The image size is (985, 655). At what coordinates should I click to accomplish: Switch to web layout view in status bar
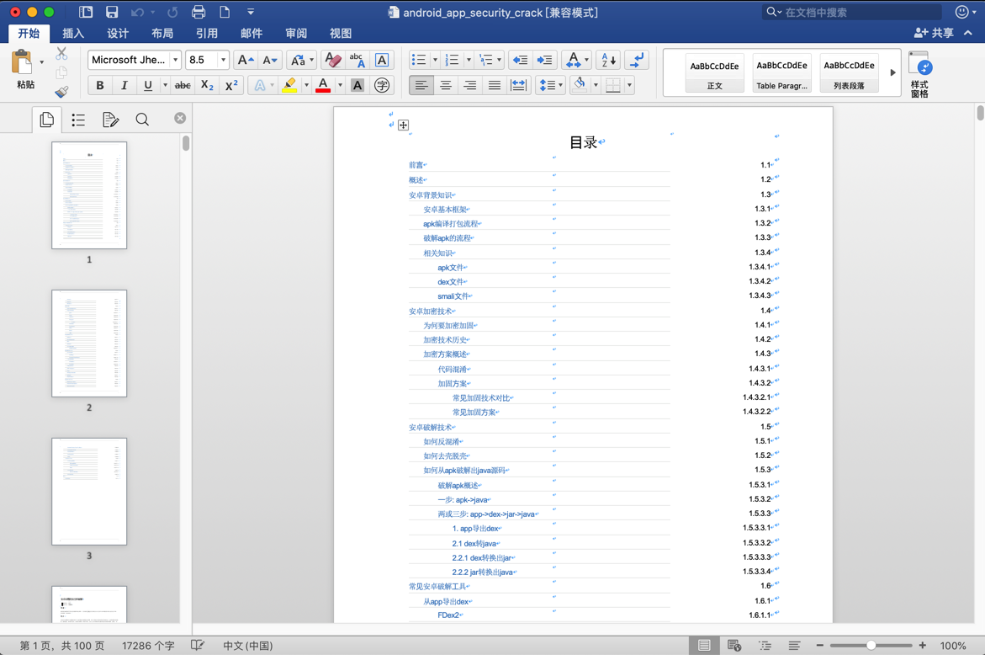point(733,646)
